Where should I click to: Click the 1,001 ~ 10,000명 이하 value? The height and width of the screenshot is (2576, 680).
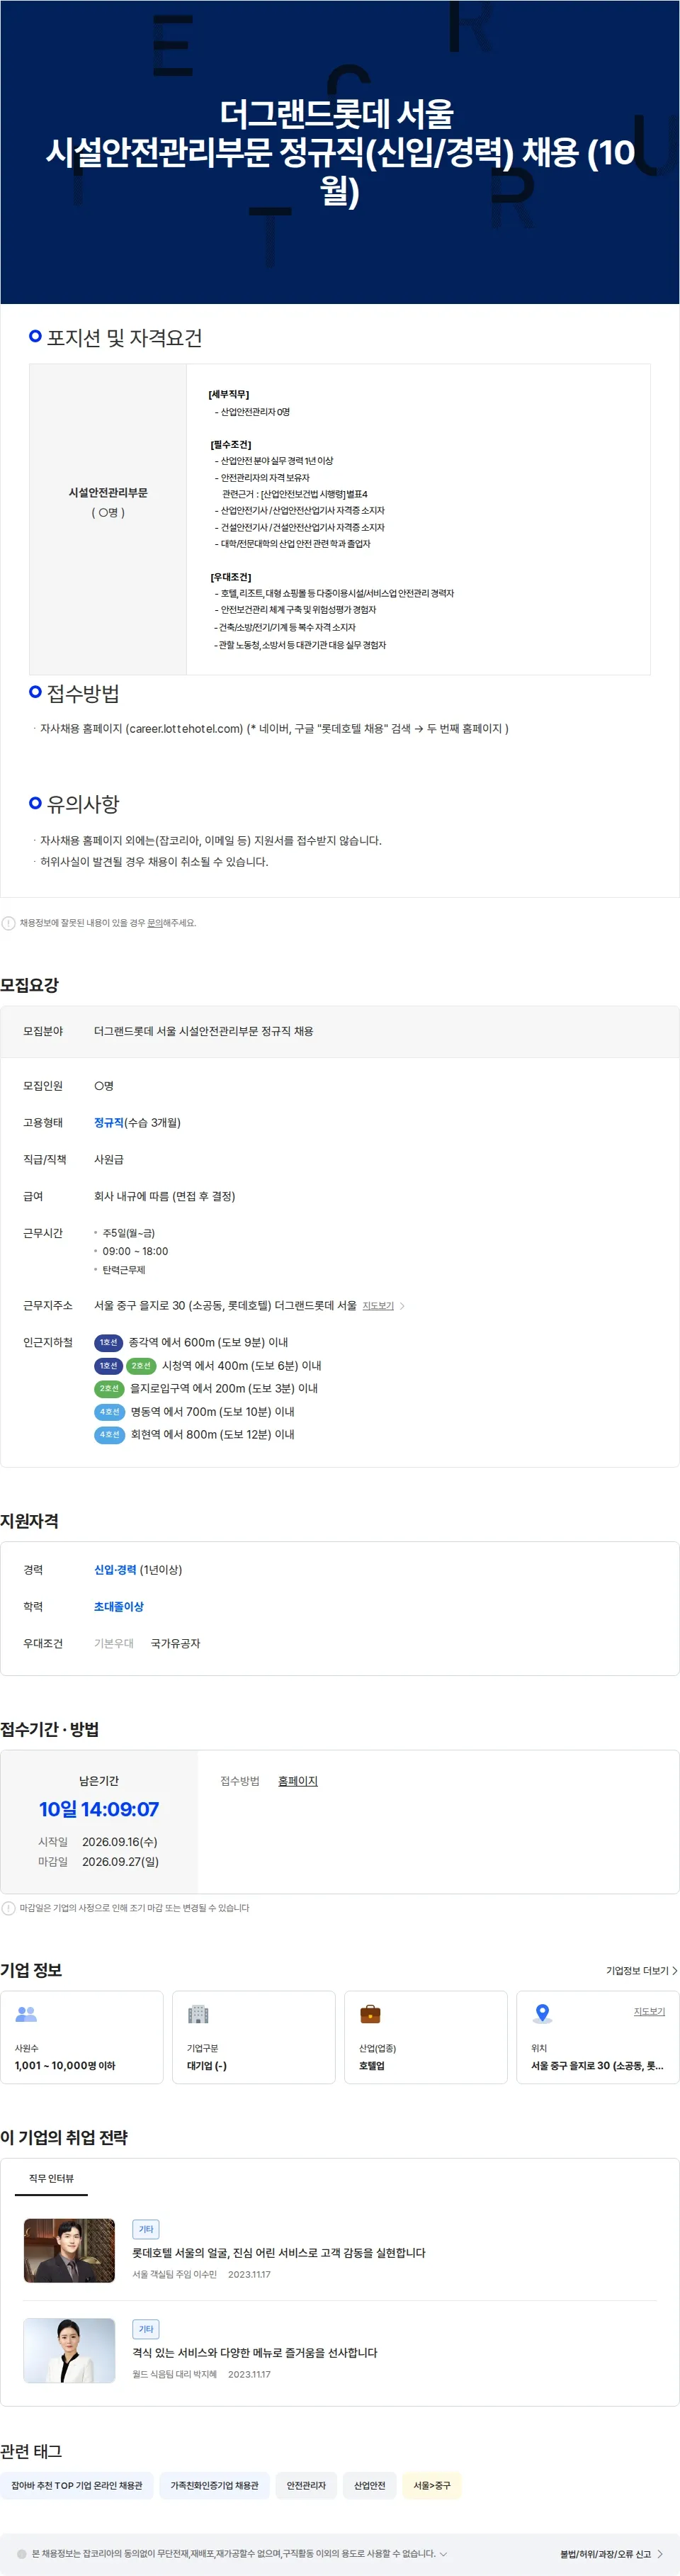[x=65, y=2066]
